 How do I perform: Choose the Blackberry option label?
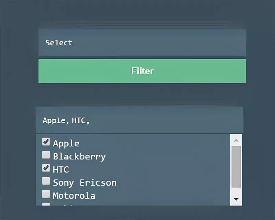(x=79, y=156)
